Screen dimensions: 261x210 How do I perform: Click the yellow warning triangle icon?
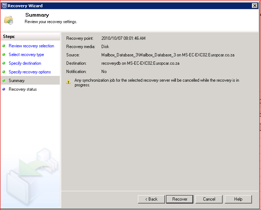[68, 82]
